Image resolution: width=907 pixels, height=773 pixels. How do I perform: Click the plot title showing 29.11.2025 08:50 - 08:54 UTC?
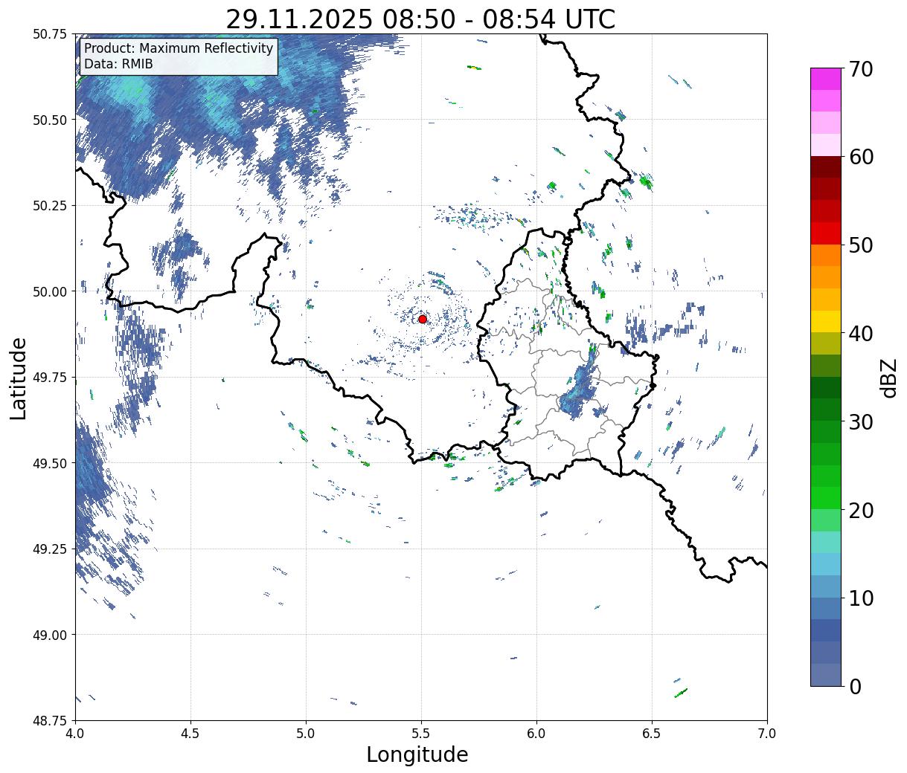coord(420,19)
